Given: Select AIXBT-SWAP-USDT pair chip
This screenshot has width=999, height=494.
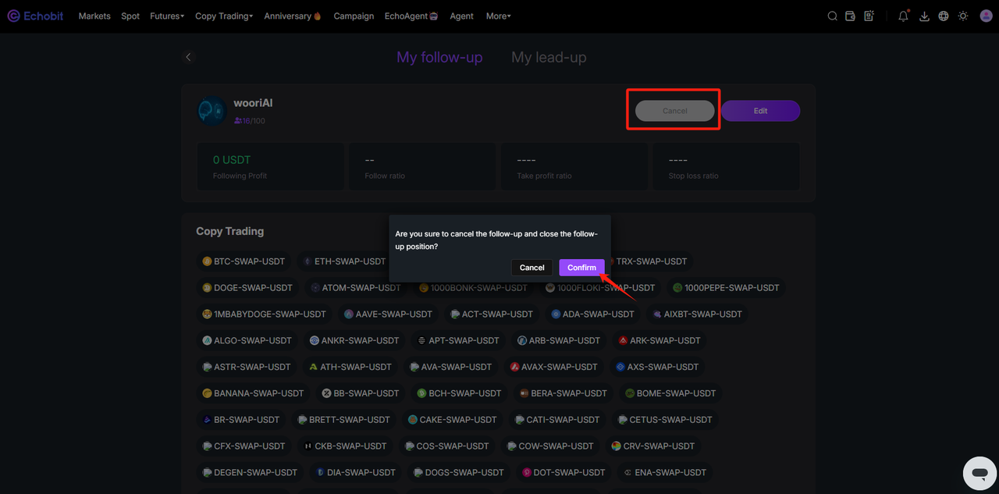Looking at the screenshot, I should click(697, 315).
